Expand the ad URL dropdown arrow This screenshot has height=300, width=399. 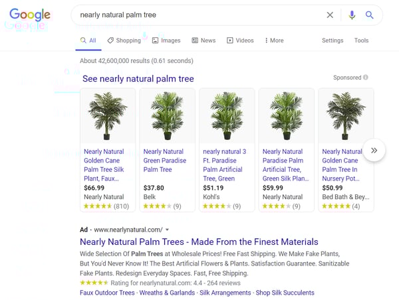[x=167, y=230]
